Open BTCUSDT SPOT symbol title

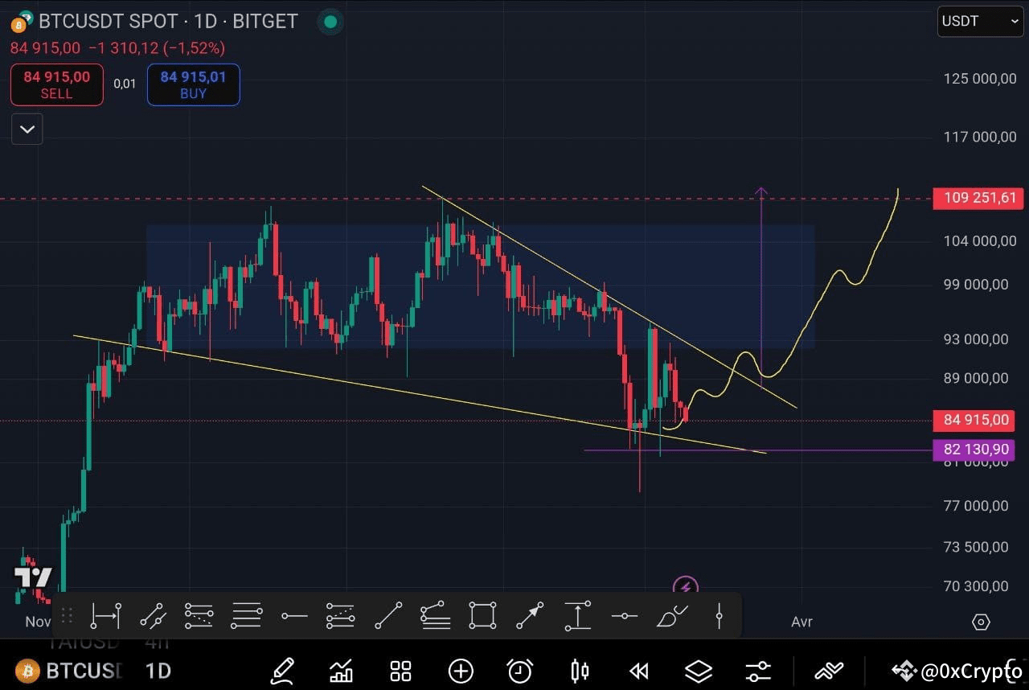click(168, 21)
